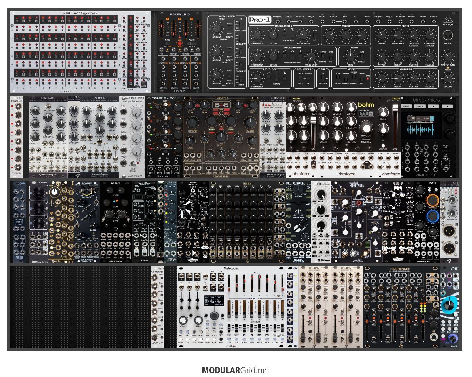The image size is (472, 377).
Task: Click the LOOP button on the meta module
Action: 443,329
